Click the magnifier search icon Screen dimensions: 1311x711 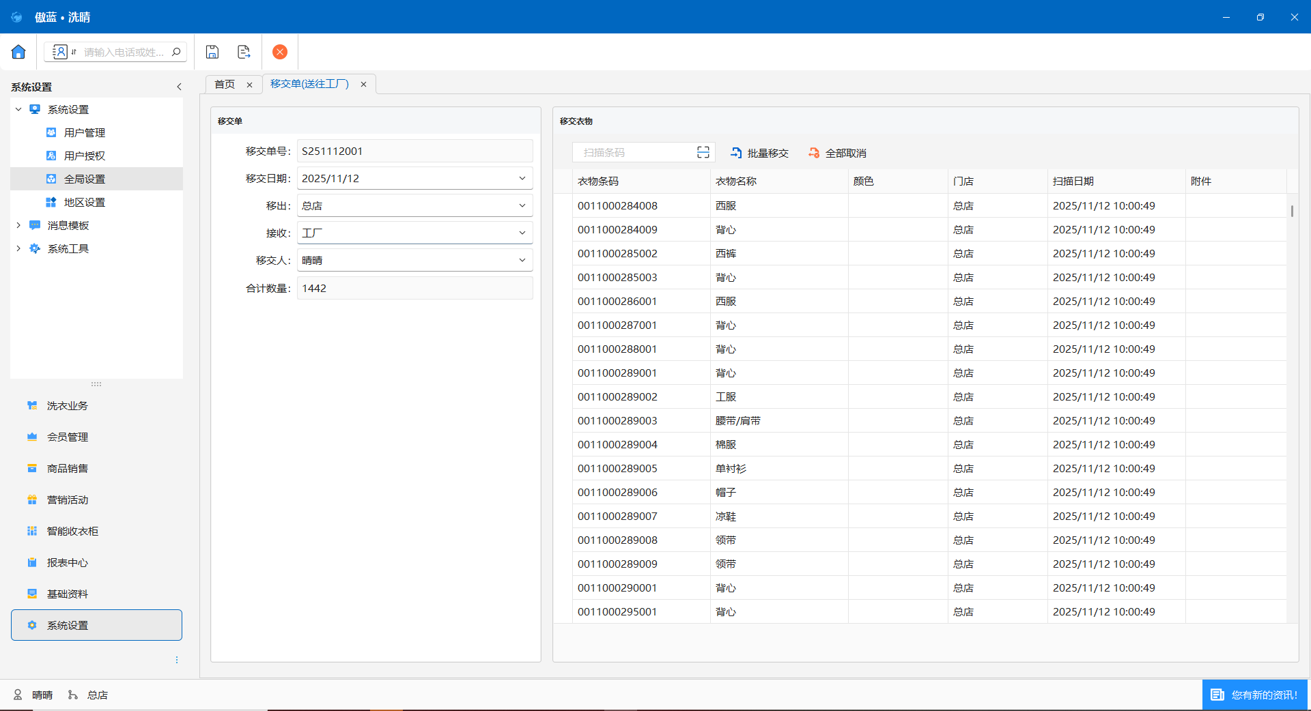[176, 52]
